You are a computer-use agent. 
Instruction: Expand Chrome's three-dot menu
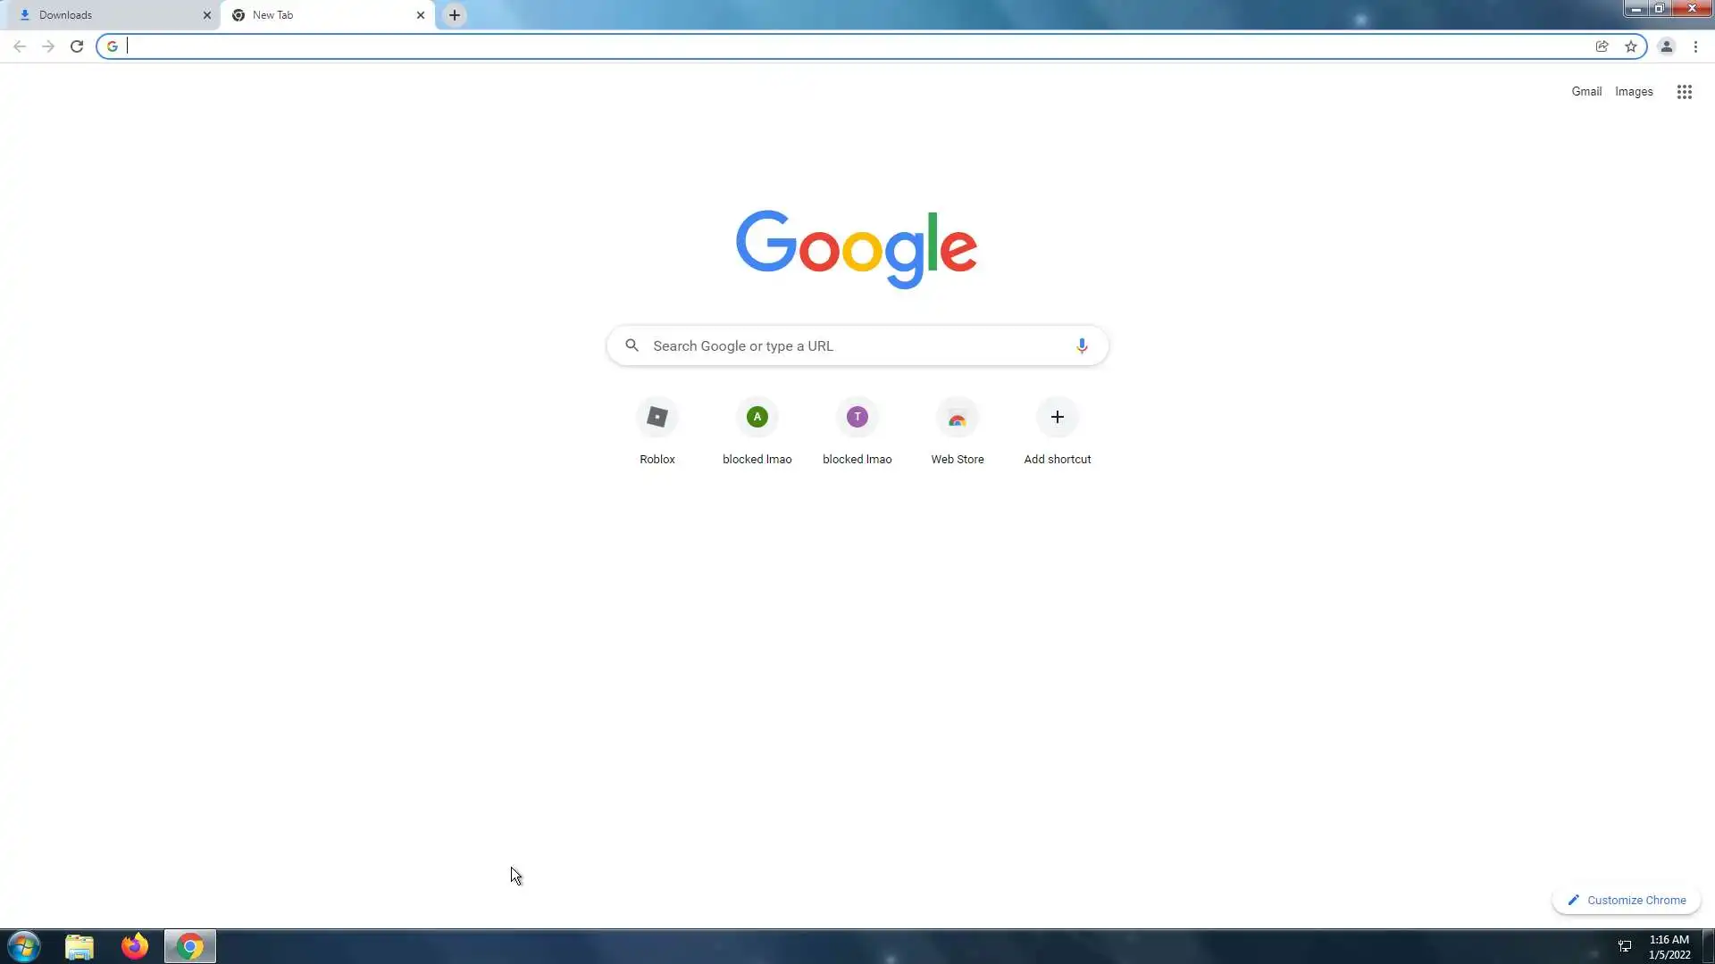coord(1695,46)
